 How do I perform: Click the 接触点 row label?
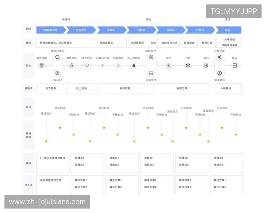pos(28,88)
